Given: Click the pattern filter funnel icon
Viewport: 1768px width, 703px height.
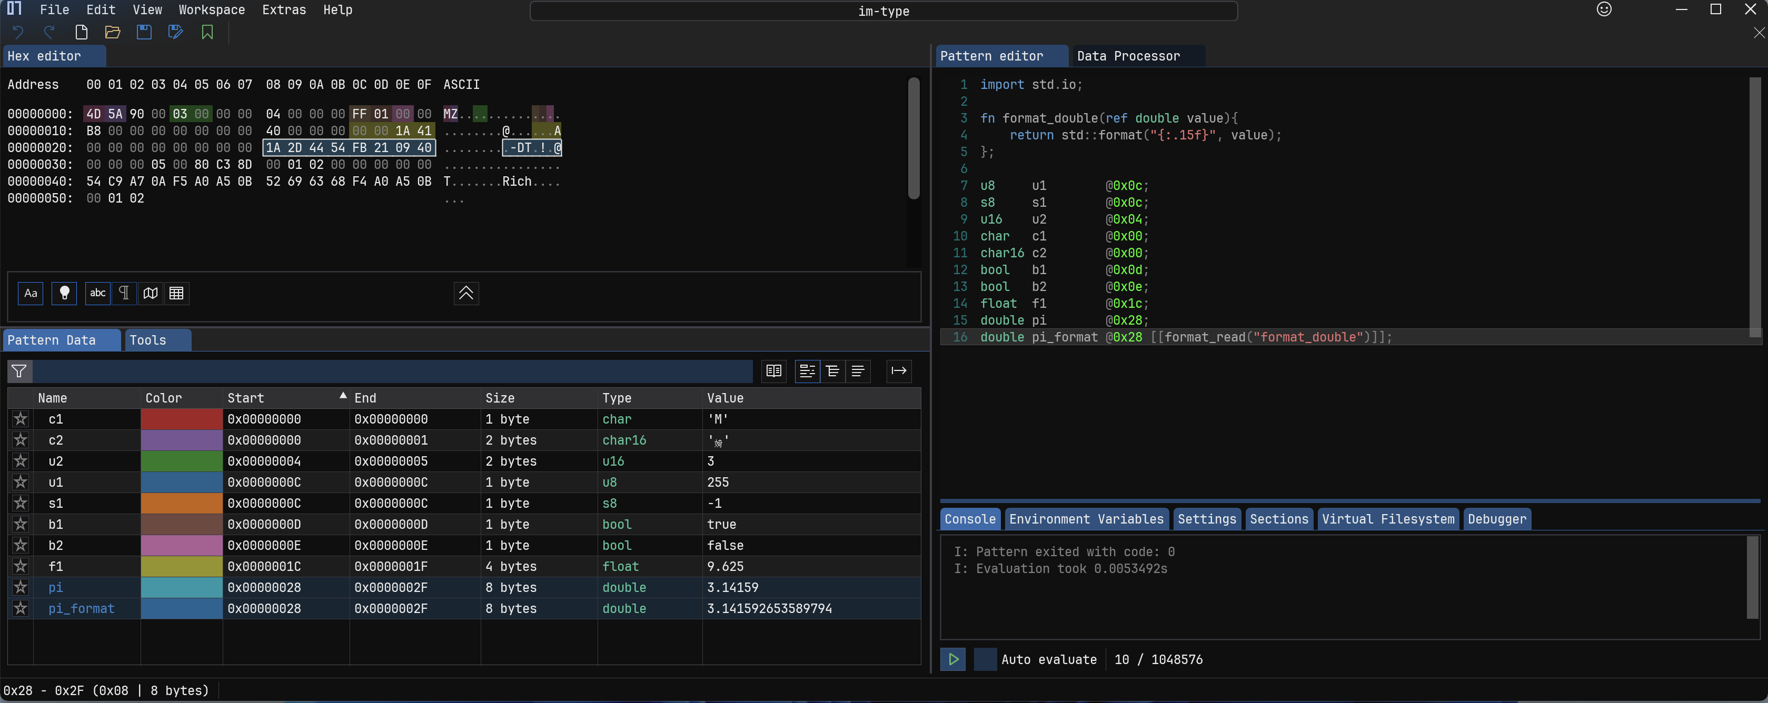Looking at the screenshot, I should 19,371.
